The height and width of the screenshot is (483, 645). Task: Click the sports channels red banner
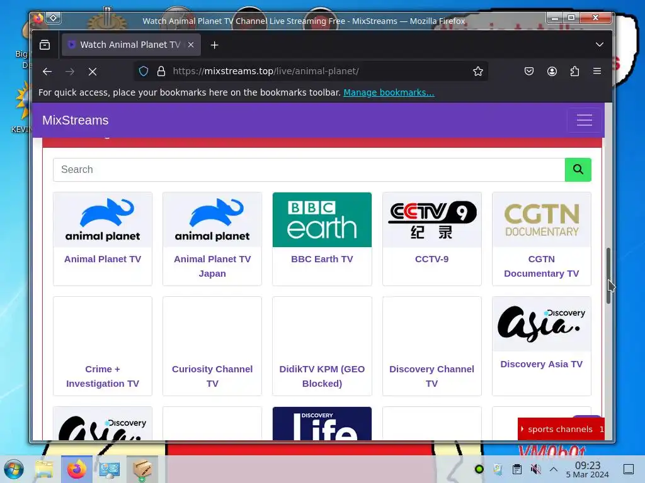click(561, 429)
